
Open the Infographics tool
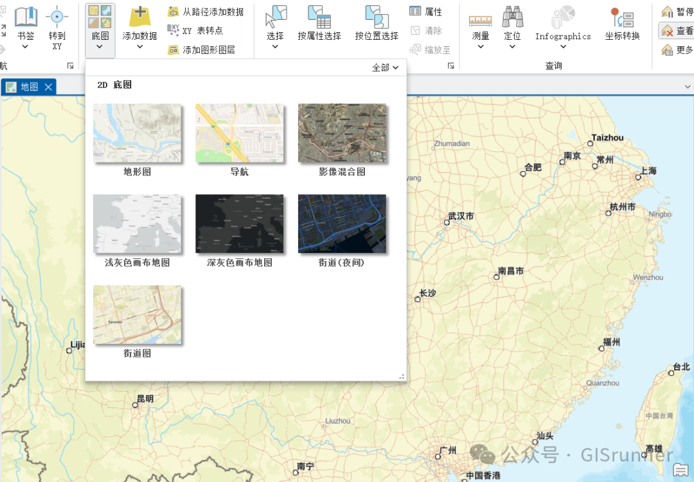coord(563,28)
